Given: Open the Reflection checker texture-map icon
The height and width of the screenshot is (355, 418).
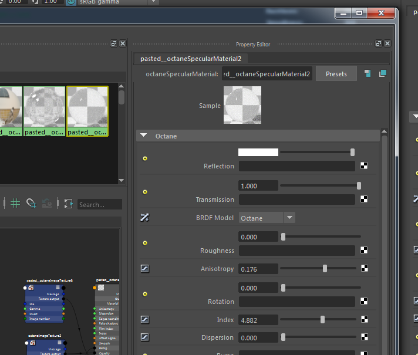Looking at the screenshot, I should [x=364, y=165].
